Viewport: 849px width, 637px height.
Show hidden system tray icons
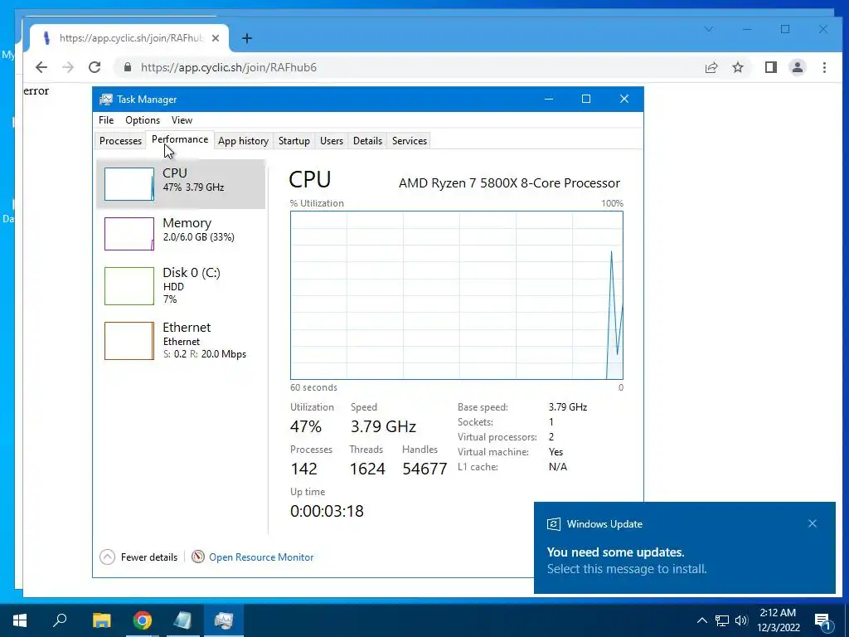point(701,620)
